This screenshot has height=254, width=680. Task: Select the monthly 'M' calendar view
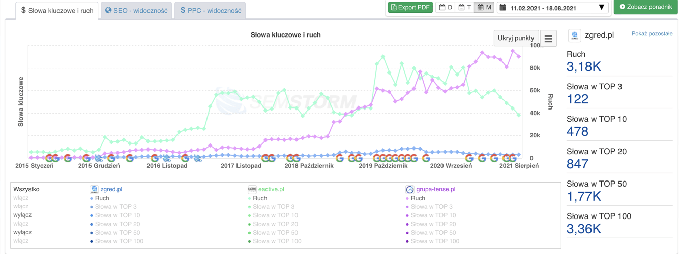coord(484,8)
